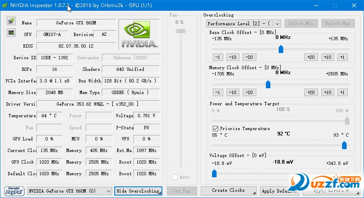Image resolution: width=364 pixels, height=198 pixels.
Task: Click the memory clock -10 button
Action: tap(233, 92)
